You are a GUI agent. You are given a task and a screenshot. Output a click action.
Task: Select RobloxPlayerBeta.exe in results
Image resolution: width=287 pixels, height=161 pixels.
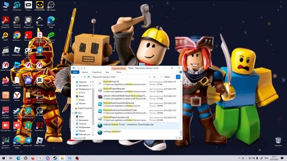(139, 90)
